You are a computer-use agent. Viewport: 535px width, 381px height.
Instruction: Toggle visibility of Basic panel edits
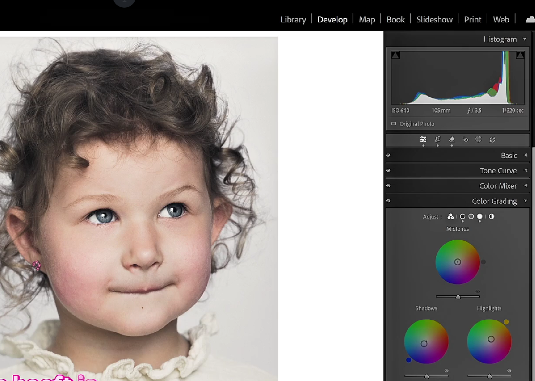pyautogui.click(x=388, y=155)
